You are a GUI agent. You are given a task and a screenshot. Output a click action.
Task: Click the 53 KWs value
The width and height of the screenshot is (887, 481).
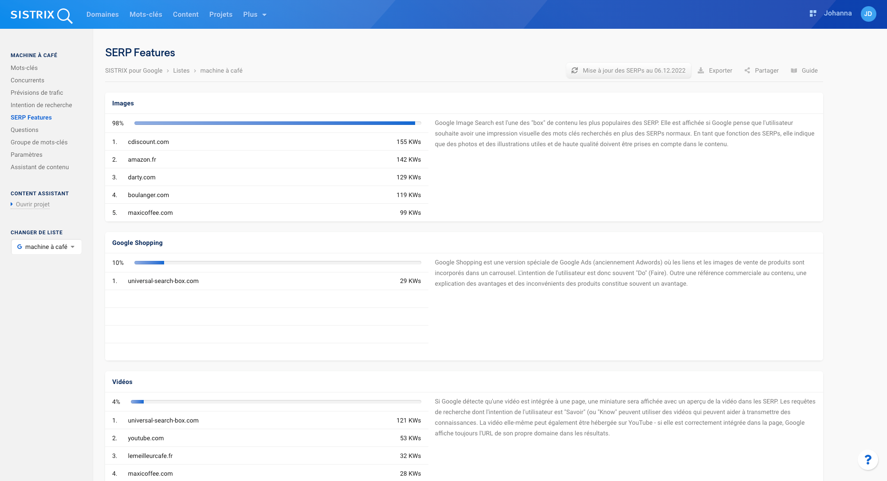410,438
